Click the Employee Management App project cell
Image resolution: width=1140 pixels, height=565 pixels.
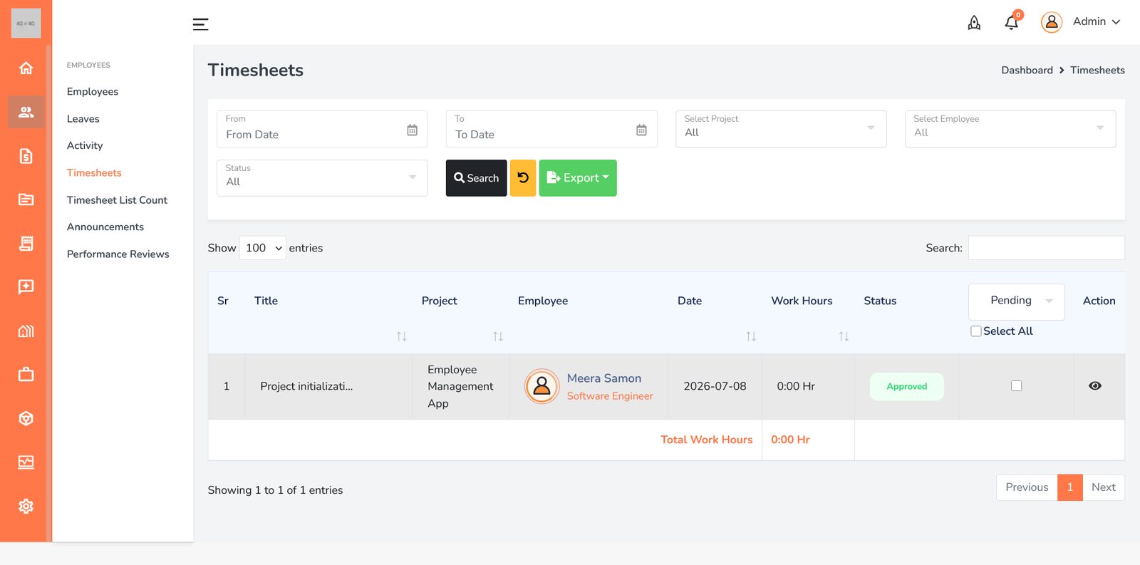(460, 386)
